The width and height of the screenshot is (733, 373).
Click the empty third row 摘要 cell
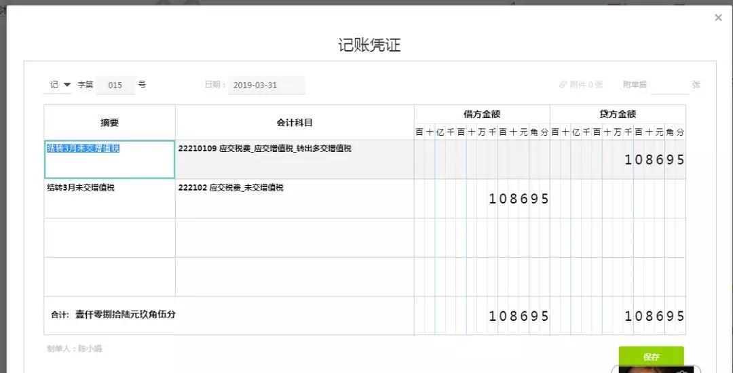109,237
